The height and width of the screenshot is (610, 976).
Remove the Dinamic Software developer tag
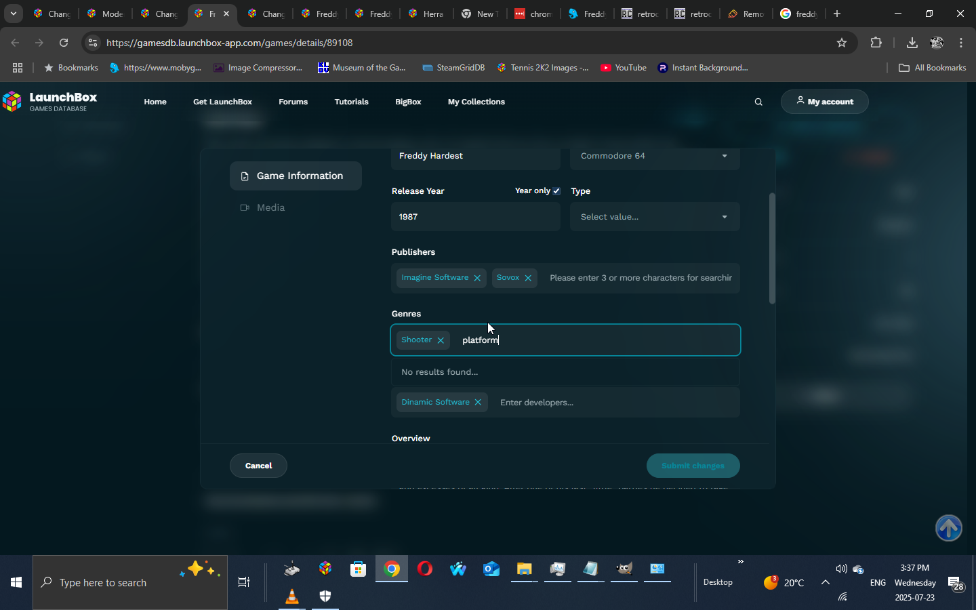coord(478,403)
